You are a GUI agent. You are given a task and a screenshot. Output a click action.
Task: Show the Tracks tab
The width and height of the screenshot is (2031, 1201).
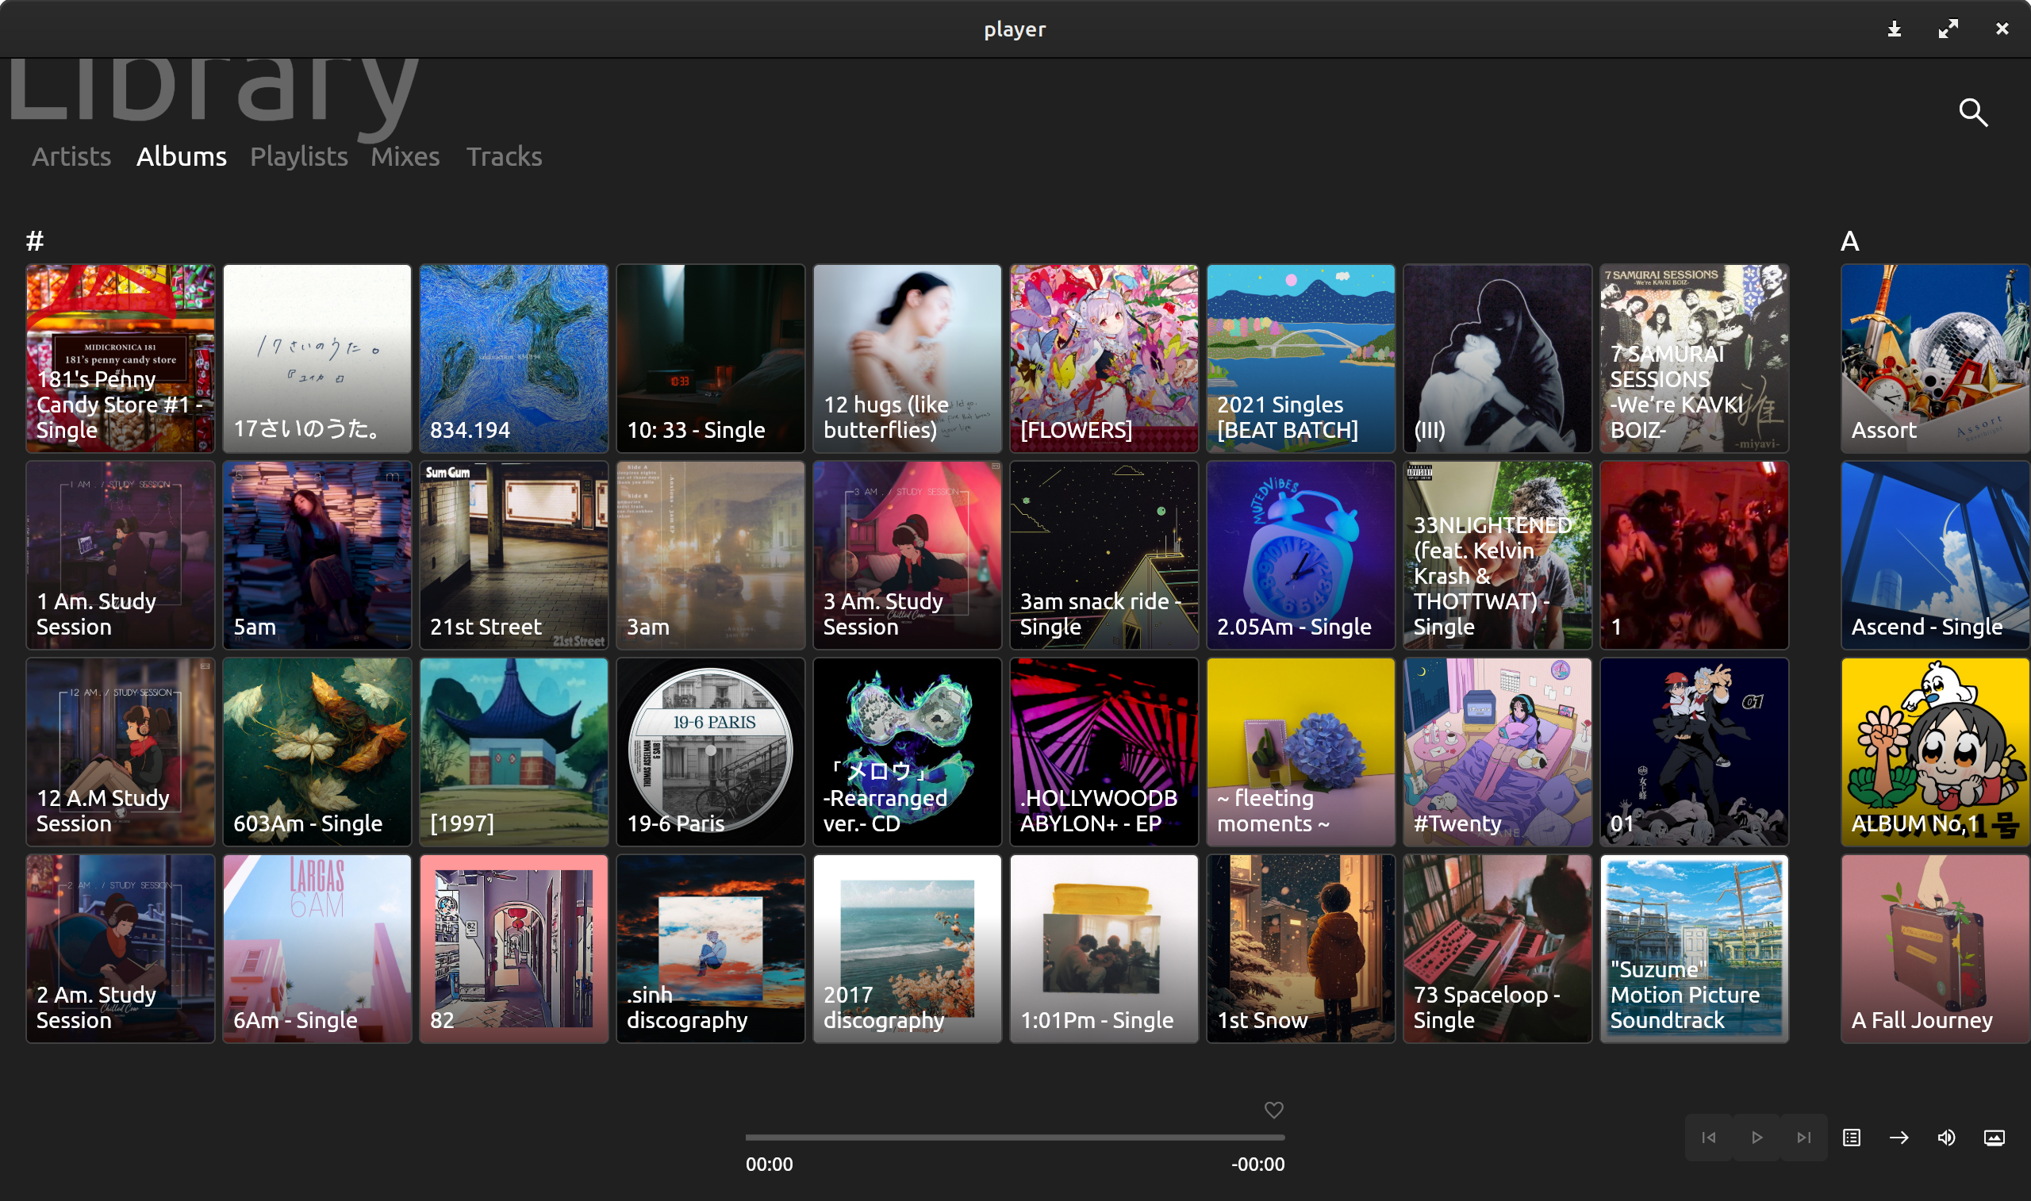tap(504, 156)
